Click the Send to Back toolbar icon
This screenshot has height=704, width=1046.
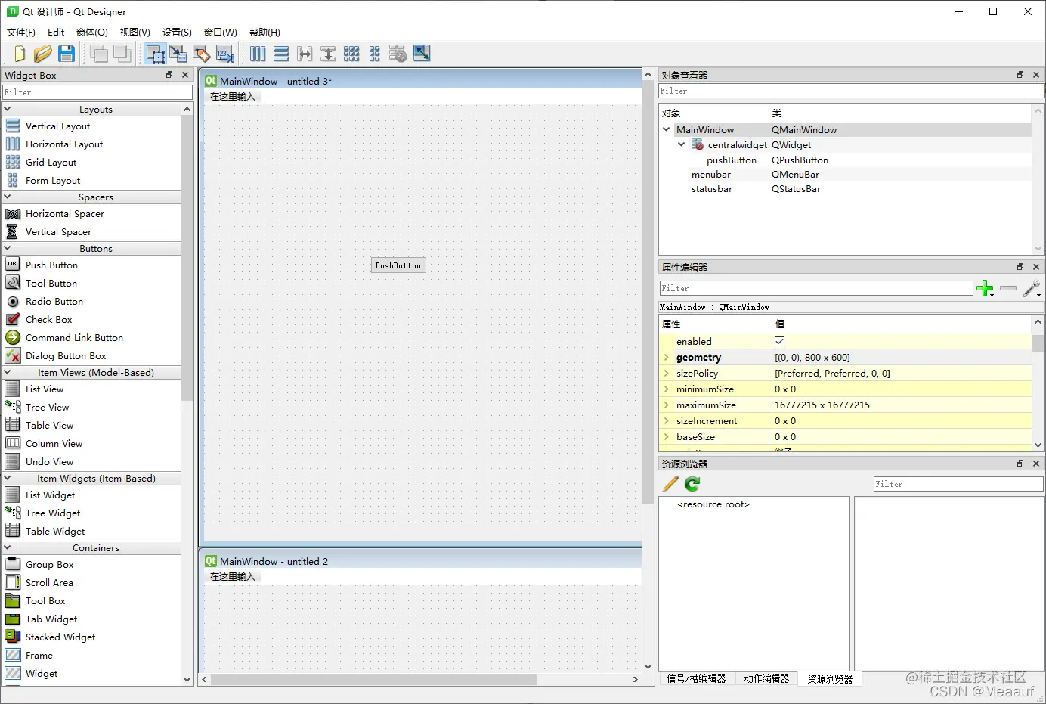[122, 54]
